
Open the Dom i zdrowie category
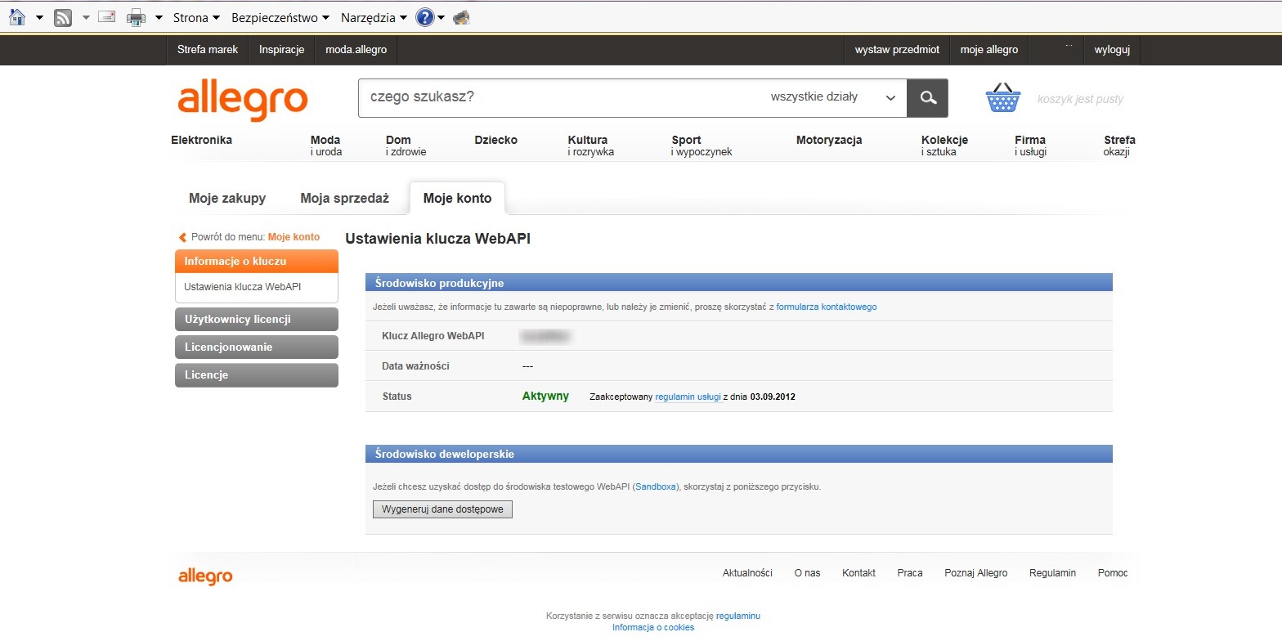tap(406, 145)
